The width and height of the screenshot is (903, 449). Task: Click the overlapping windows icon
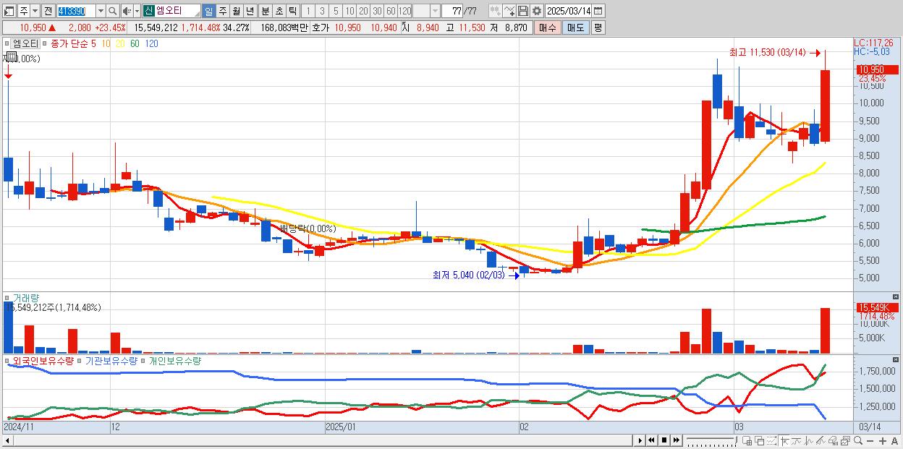759,440
